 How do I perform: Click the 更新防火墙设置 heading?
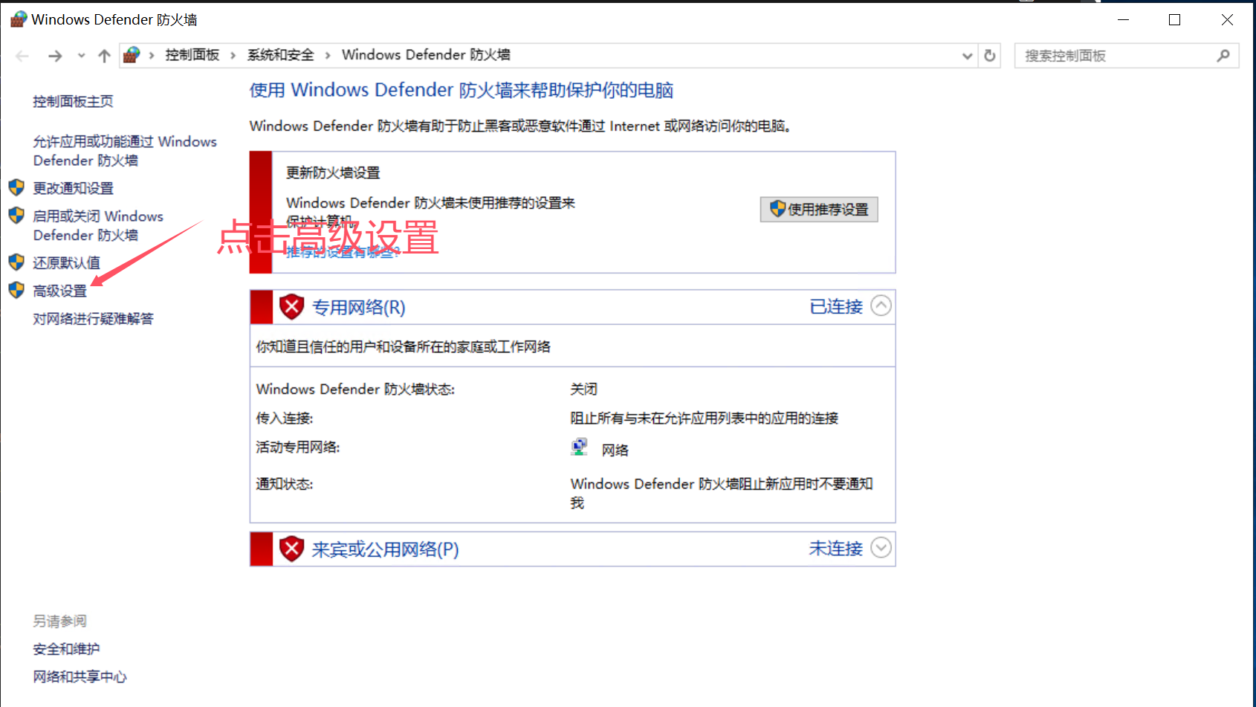(333, 172)
